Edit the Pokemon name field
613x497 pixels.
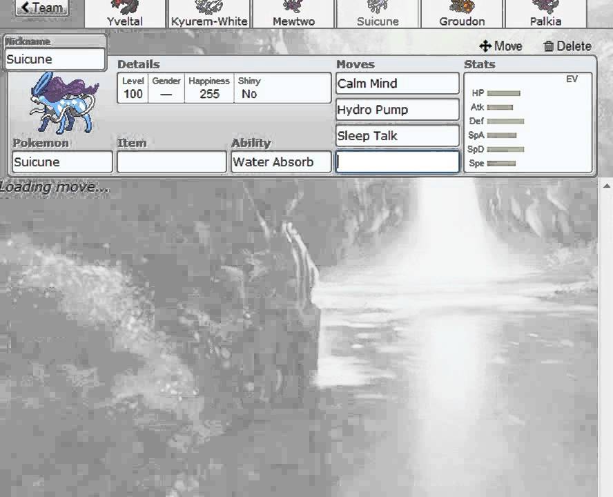coord(63,162)
